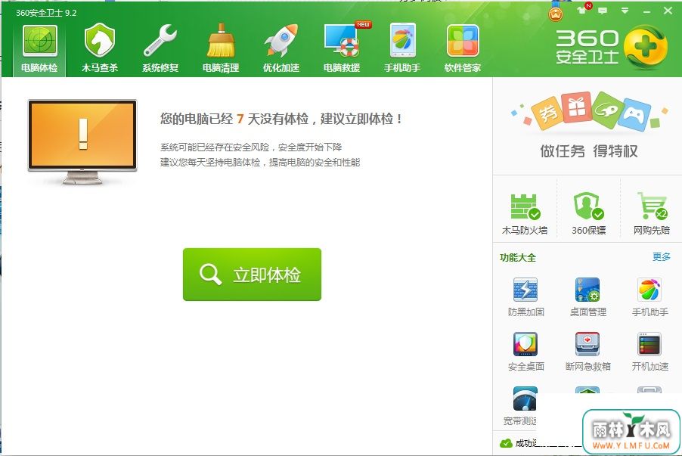Click the orange warning monitor image
This screenshot has height=456, width=682.
[82, 142]
